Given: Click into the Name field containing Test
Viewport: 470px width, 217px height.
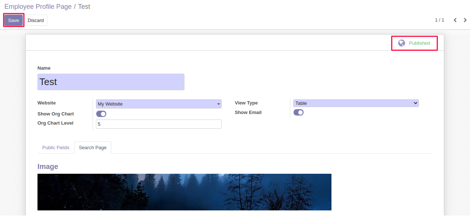Looking at the screenshot, I should [111, 82].
